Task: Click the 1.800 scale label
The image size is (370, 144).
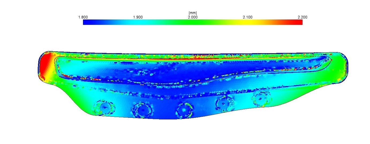Action: (x=83, y=17)
